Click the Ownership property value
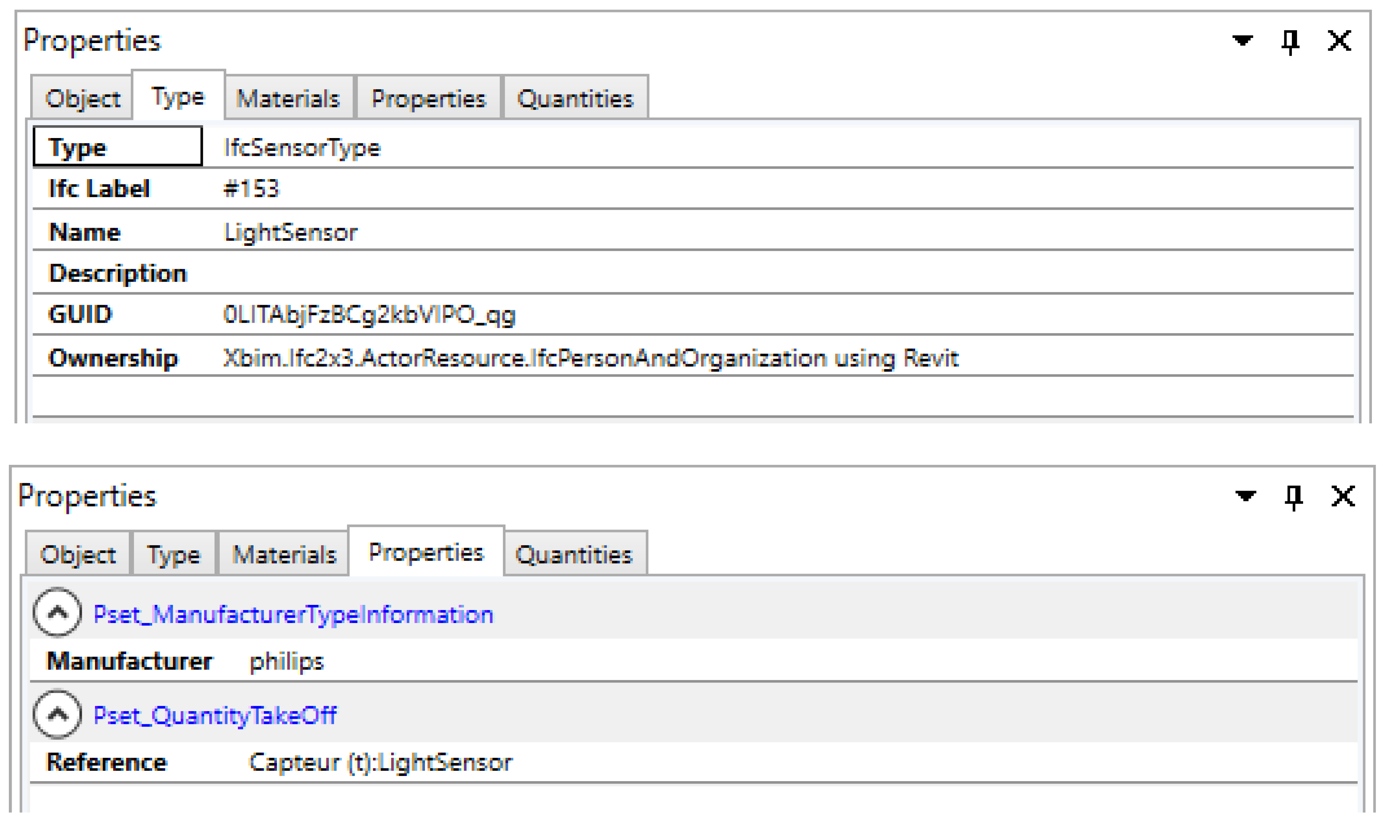The height and width of the screenshot is (823, 1386). (590, 358)
